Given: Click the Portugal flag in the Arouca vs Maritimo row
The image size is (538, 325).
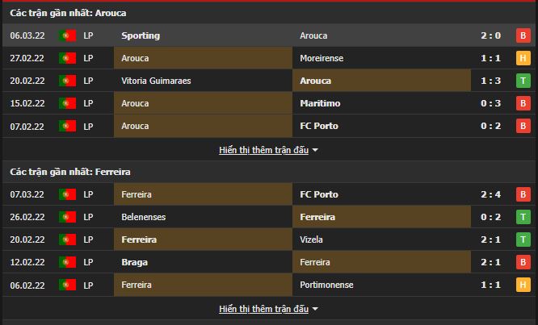Looking at the screenshot, I should click(x=68, y=103).
